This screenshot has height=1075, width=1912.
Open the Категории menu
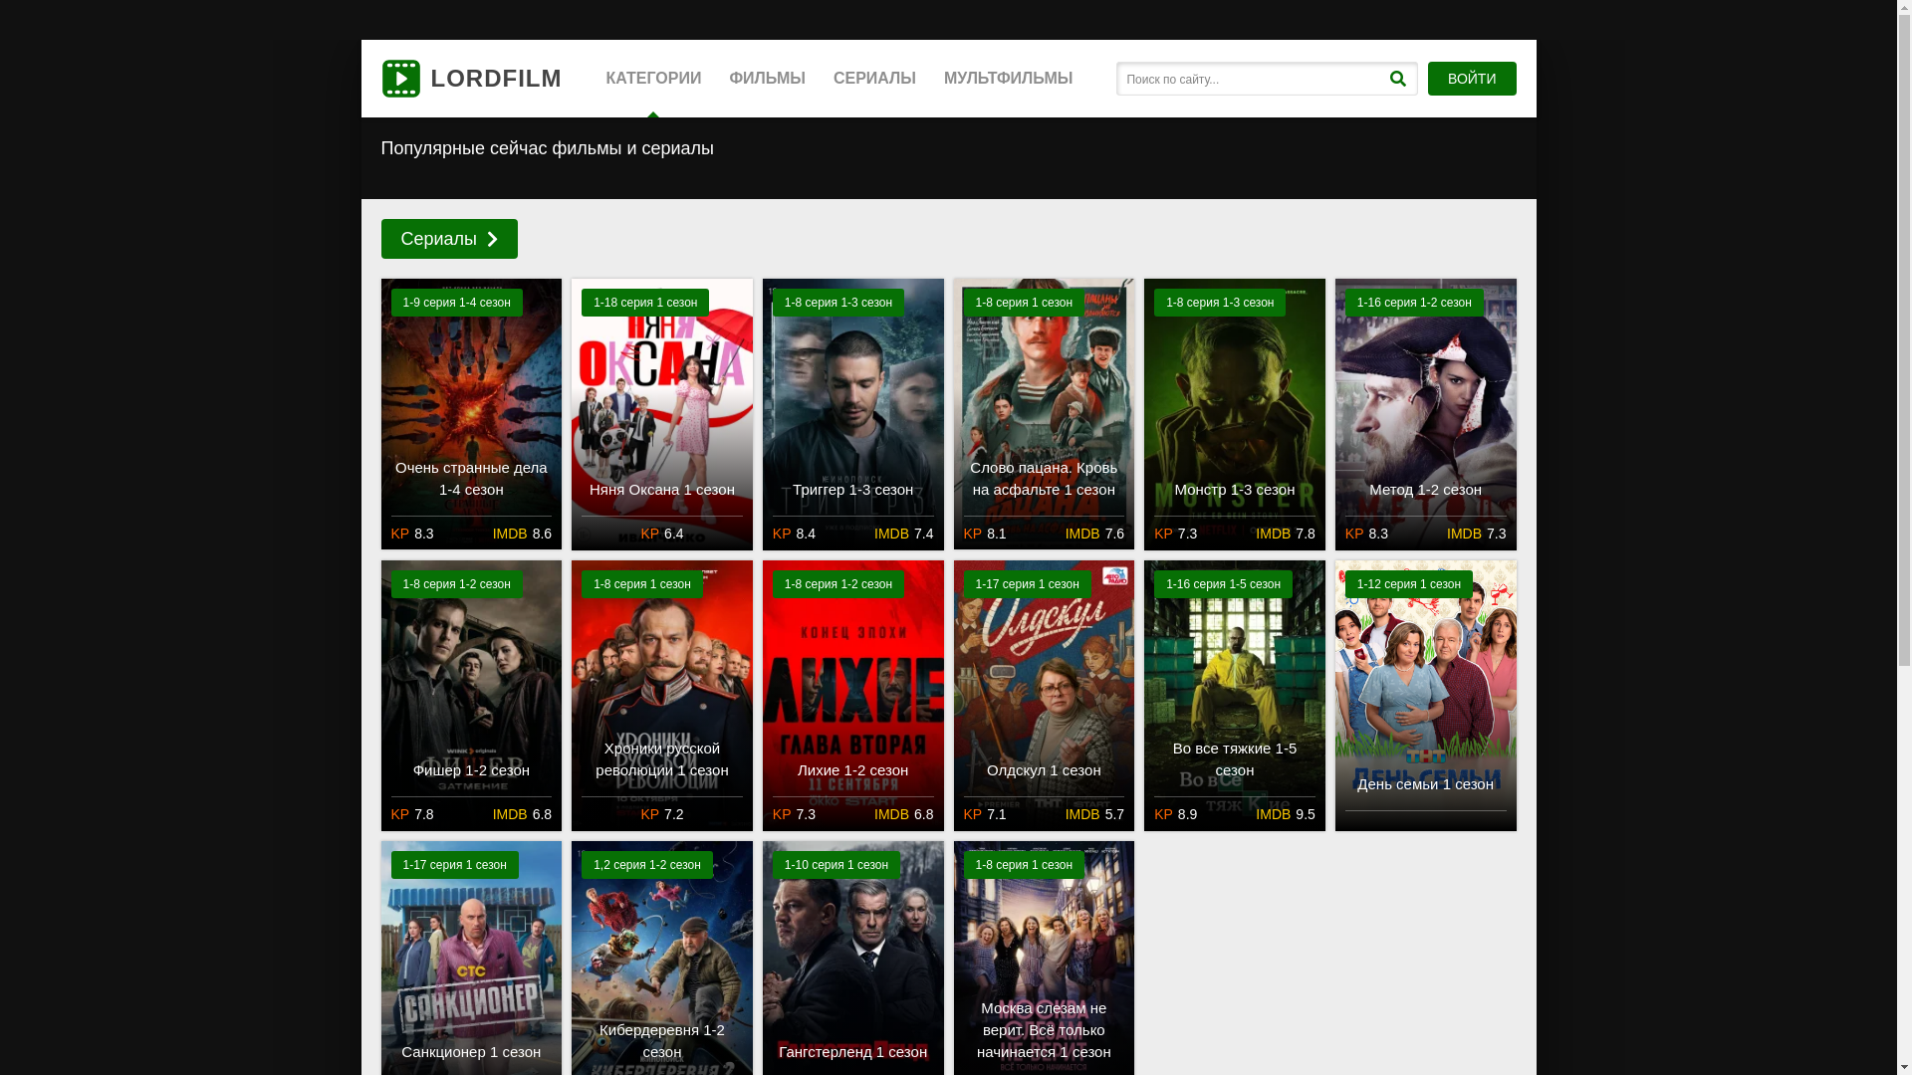click(x=653, y=79)
